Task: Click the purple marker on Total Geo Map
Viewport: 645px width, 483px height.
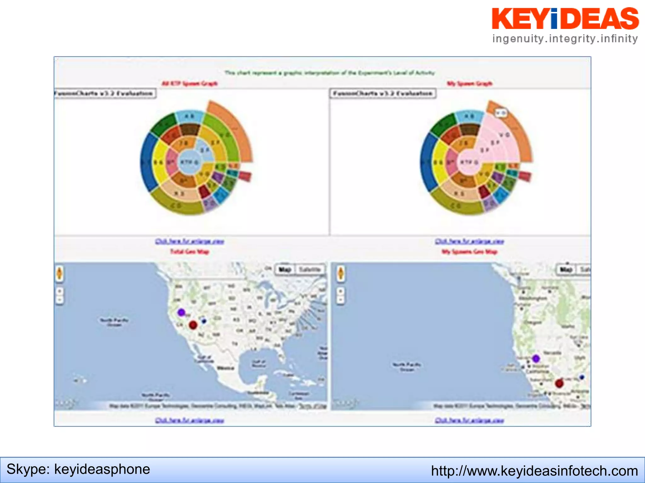Action: coord(181,312)
